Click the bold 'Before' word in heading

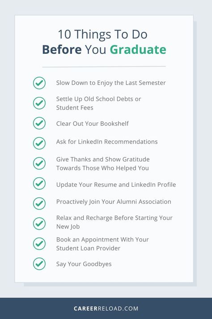pos(62,50)
